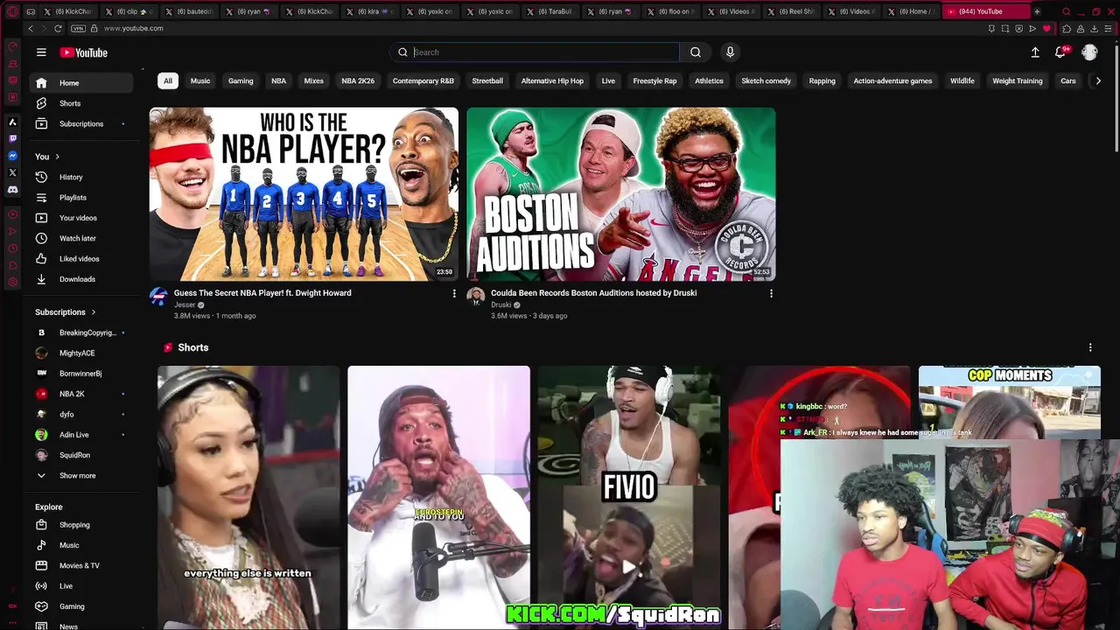This screenshot has height=630, width=1120.
Task: Show more category chips with right arrow
Action: pos(1098,80)
